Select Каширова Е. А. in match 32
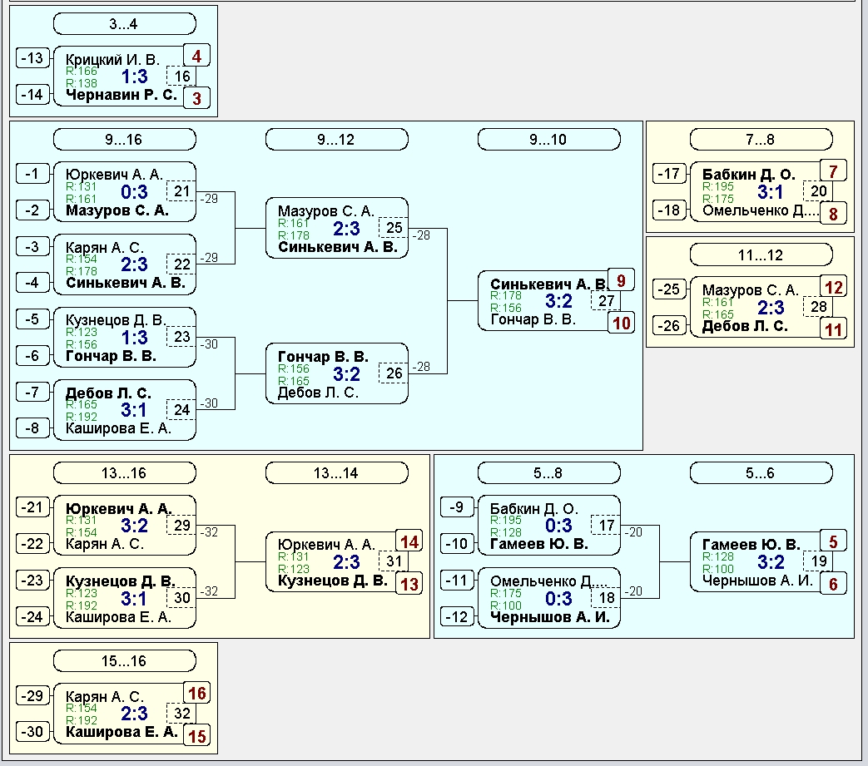Screen dimensions: 868x766 point(122,732)
